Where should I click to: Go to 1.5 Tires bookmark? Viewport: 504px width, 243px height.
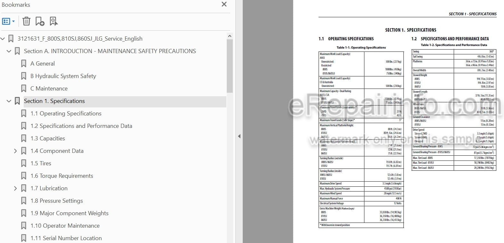pos(41,163)
